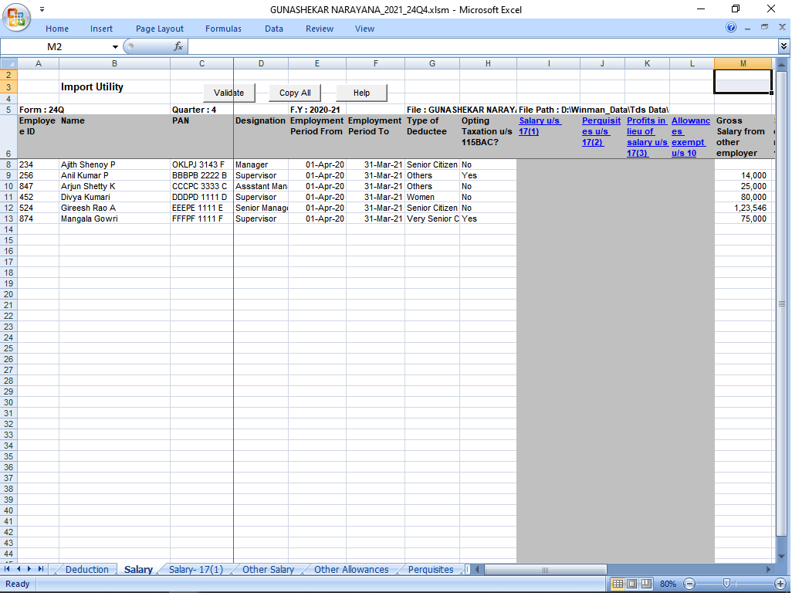Click the Insert Function fx icon
The width and height of the screenshot is (792, 593).
(x=178, y=46)
